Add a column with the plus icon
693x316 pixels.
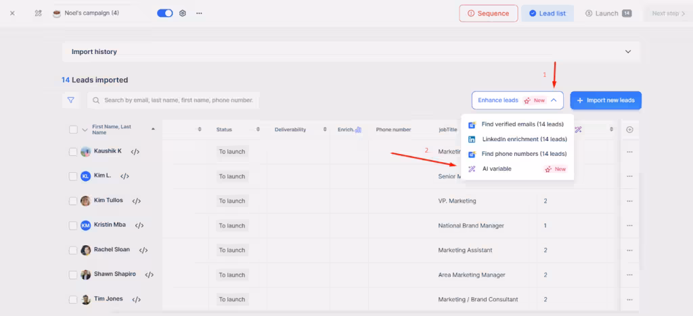629,130
